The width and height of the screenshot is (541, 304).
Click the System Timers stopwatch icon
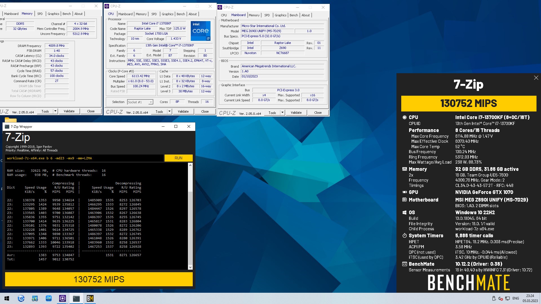[x=404, y=236]
